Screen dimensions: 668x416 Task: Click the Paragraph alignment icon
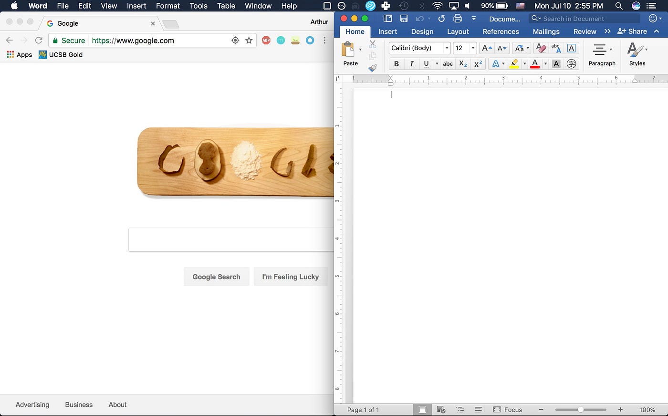600,49
